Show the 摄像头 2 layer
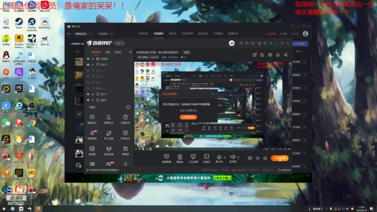The height and width of the screenshot is (212, 377). (88, 88)
